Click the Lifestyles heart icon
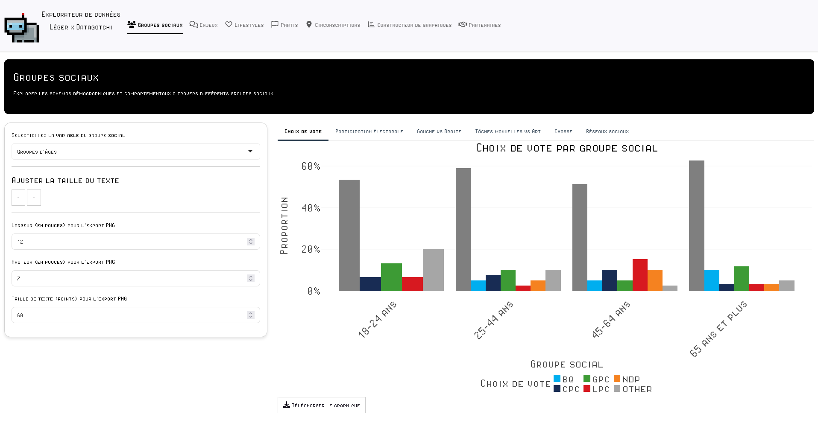This screenshot has width=818, height=423. [x=229, y=24]
